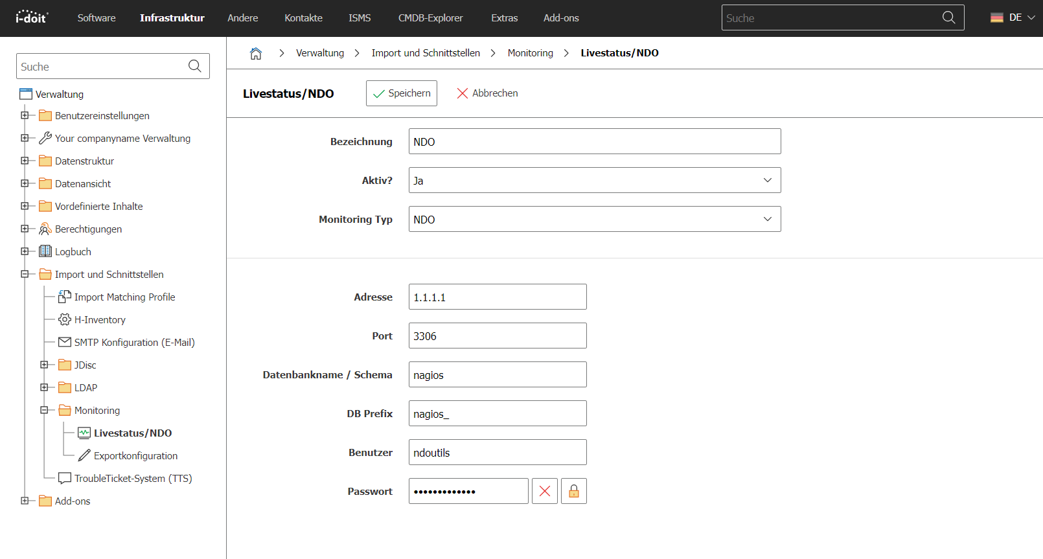1043x559 pixels.
Task: Click Import und Schnittstellen breadcrumb link
Action: 426,53
